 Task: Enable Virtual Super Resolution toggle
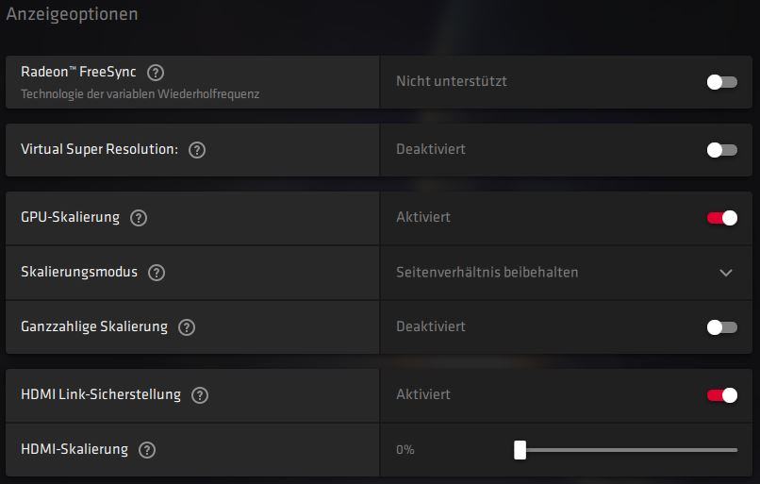tap(721, 150)
